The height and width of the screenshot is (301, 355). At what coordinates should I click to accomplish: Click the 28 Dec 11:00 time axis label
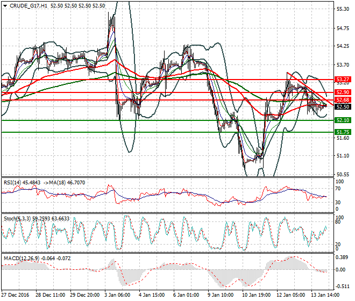click(x=50, y=295)
